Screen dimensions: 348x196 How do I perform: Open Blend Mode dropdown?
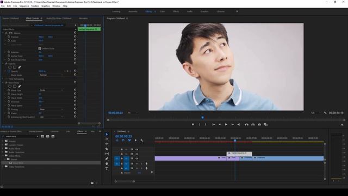pyautogui.click(x=51, y=75)
